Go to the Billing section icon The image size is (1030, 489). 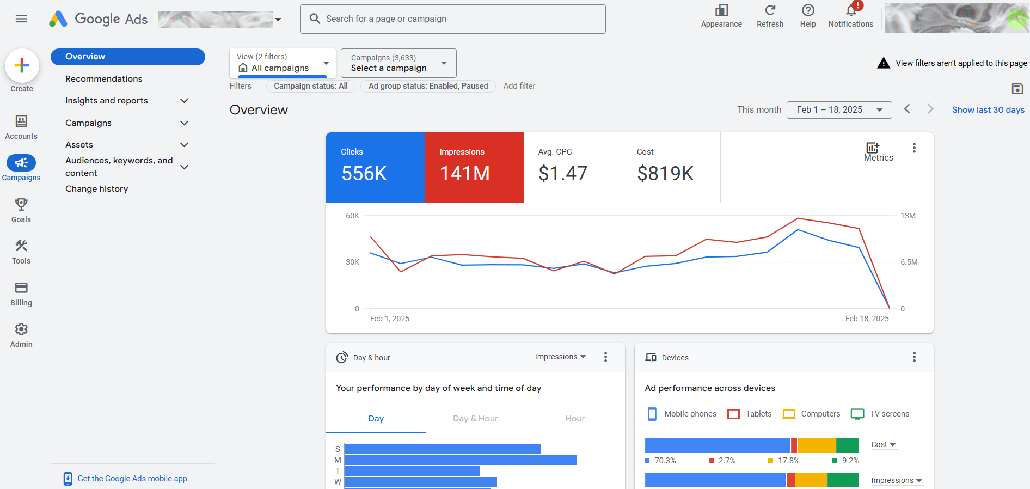click(21, 288)
